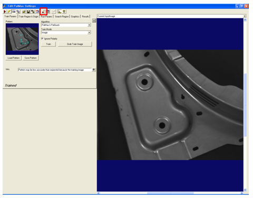This screenshot has height=198, width=253.
Task: Click the horizontal scrollbar under the image
Action: [x=170, y=193]
